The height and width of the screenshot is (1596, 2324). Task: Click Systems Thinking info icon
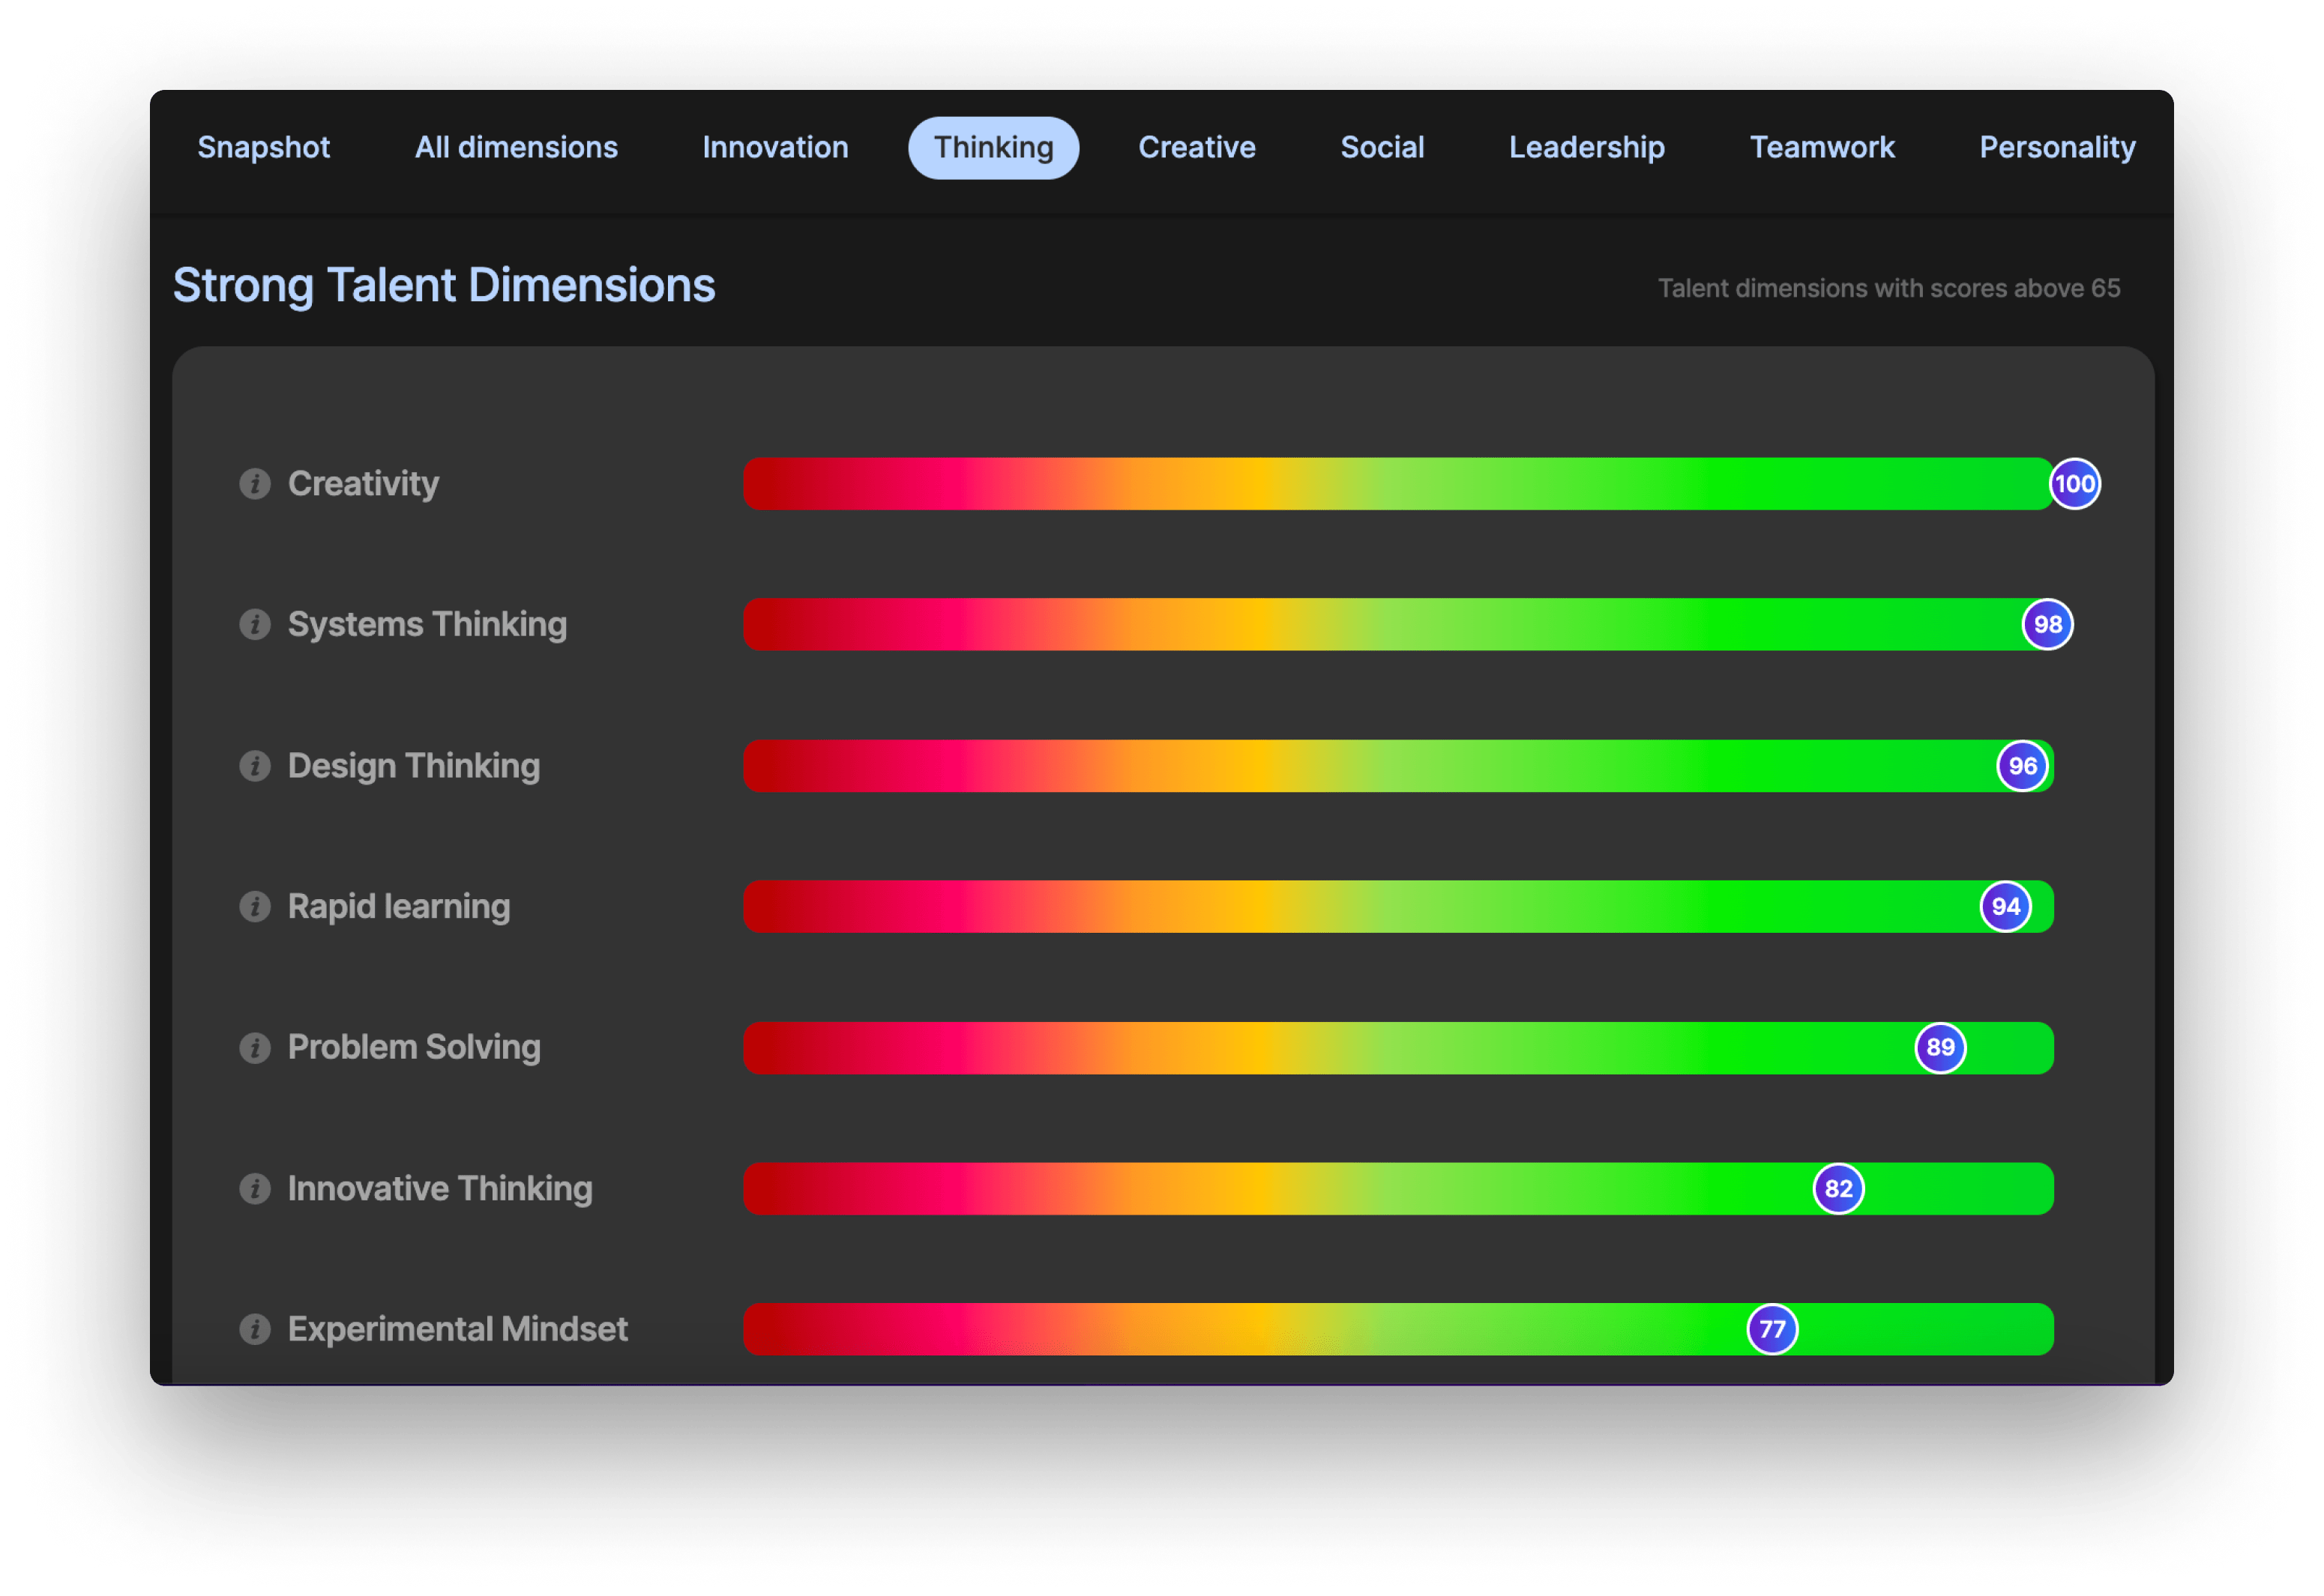click(255, 625)
